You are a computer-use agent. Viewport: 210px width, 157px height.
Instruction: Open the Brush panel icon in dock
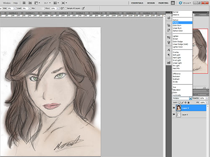click(169, 30)
